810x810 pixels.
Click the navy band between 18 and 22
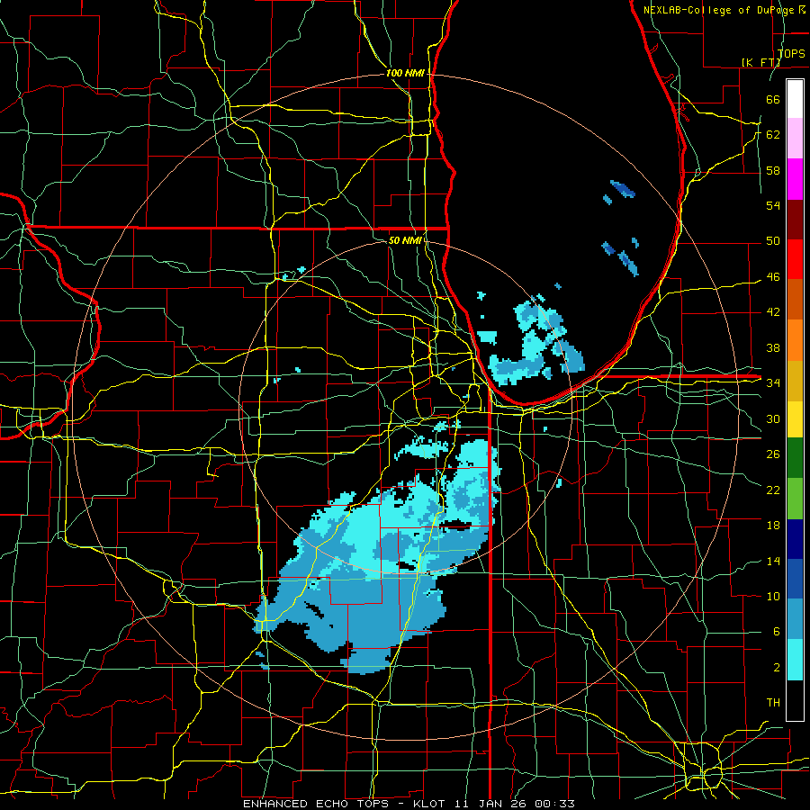pos(795,539)
